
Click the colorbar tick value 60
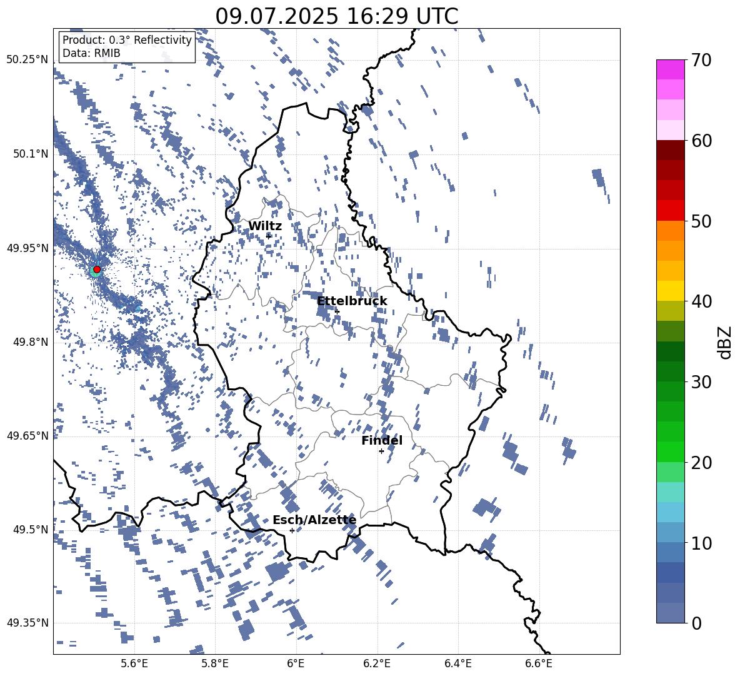click(x=701, y=141)
